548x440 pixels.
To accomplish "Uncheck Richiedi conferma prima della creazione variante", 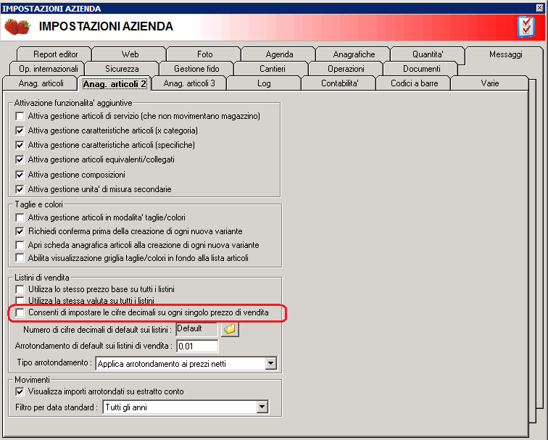I will pyautogui.click(x=20, y=231).
